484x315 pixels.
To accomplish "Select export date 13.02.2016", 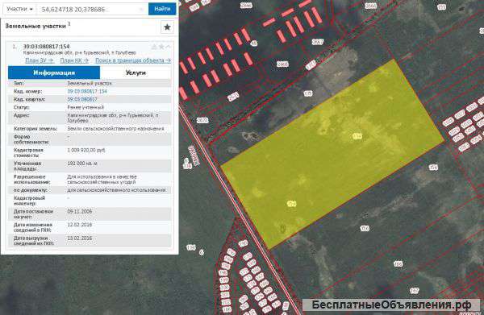I will (x=80, y=238).
